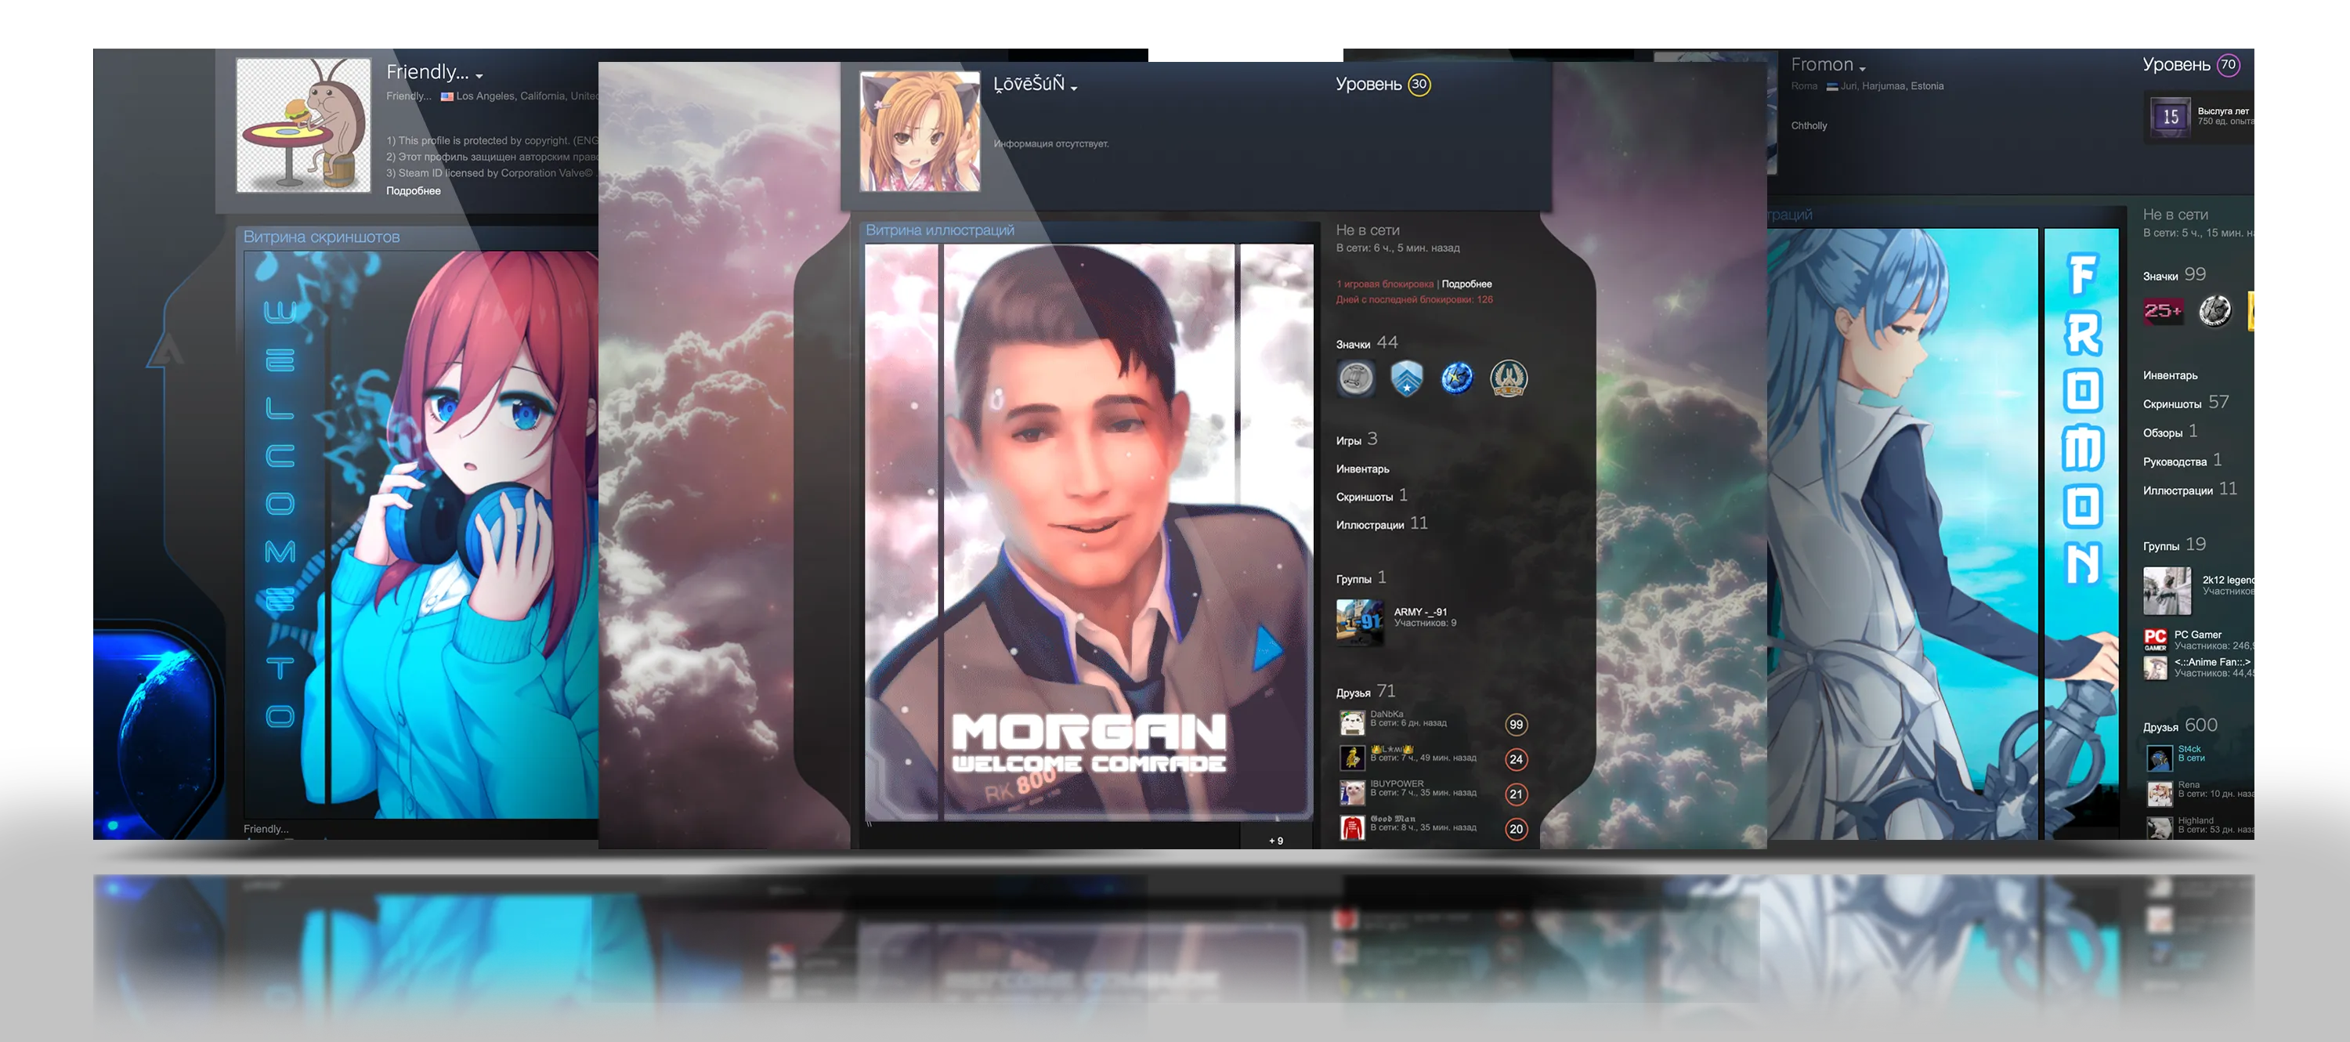Click the PC Gamer group name
2350x1042 pixels.
point(2198,634)
